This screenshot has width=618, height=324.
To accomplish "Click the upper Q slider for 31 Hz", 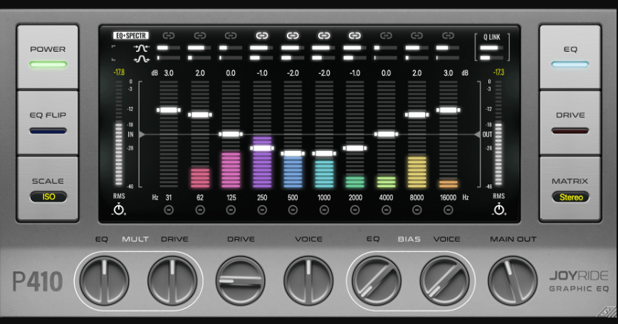I will (169, 48).
